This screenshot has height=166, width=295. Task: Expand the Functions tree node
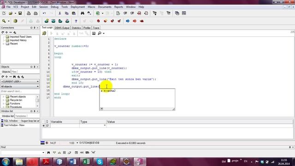[3, 103]
